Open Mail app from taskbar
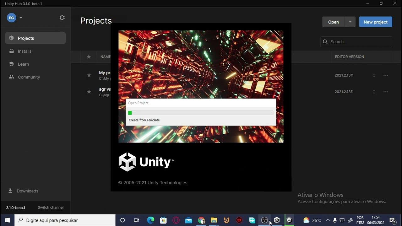The image size is (402, 226). tap(188, 220)
